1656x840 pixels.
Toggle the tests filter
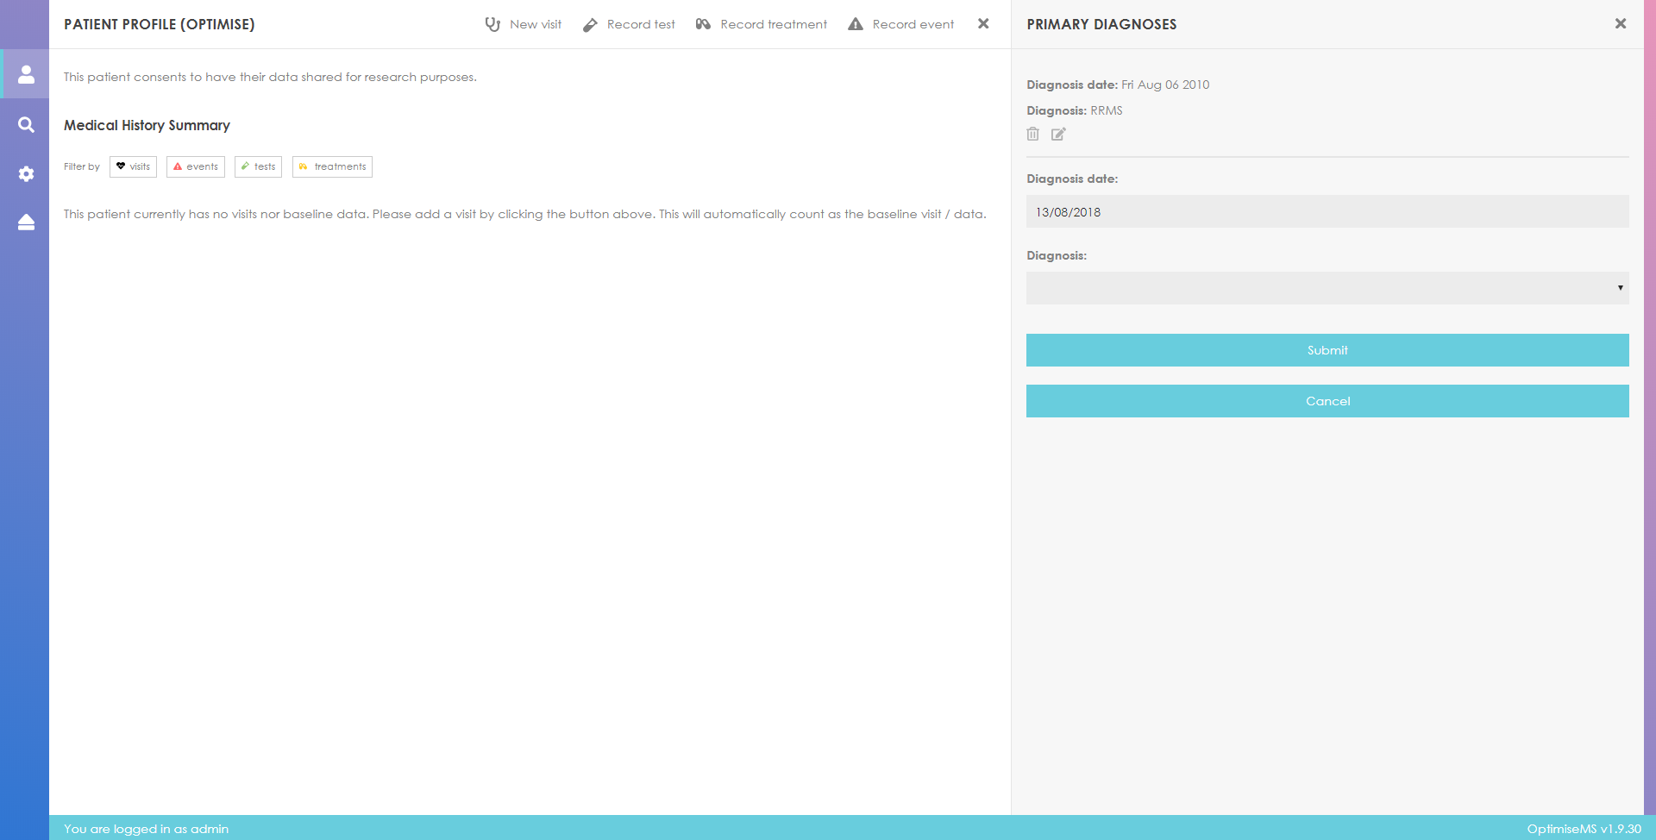point(258,166)
